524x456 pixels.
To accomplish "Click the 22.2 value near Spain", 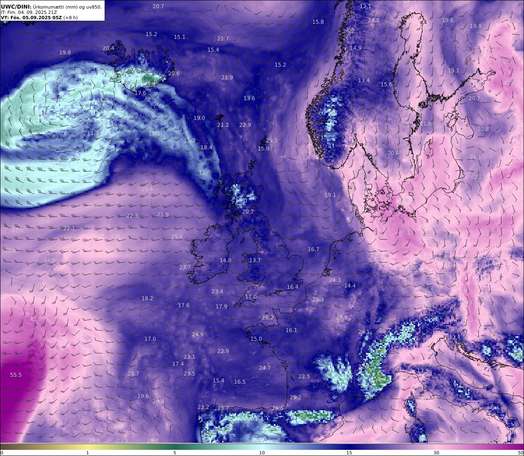I will [x=203, y=407].
